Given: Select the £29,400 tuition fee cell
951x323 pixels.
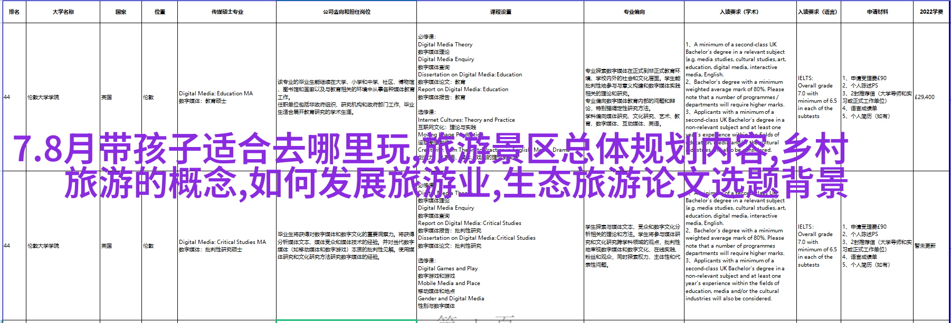Looking at the screenshot, I should pos(931,97).
